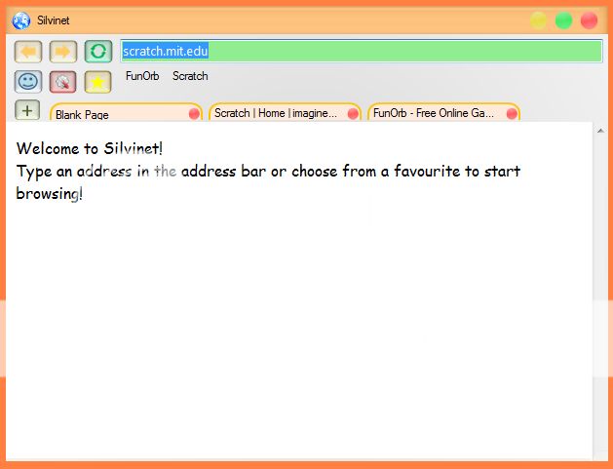Go back with the left arrow button
613x469 pixels.
tap(28, 52)
